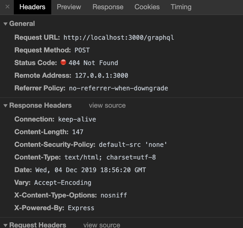Viewport: 243px width, 228px height.
Task: Click the Request URL value localhost:3000/graphql
Action: [x=119, y=37]
